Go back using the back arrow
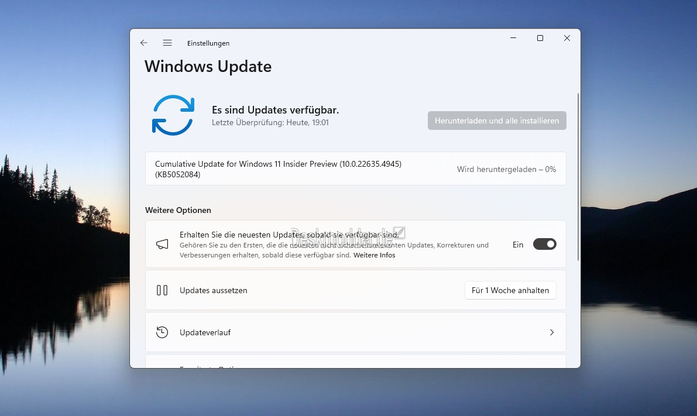The width and height of the screenshot is (697, 416). (143, 43)
